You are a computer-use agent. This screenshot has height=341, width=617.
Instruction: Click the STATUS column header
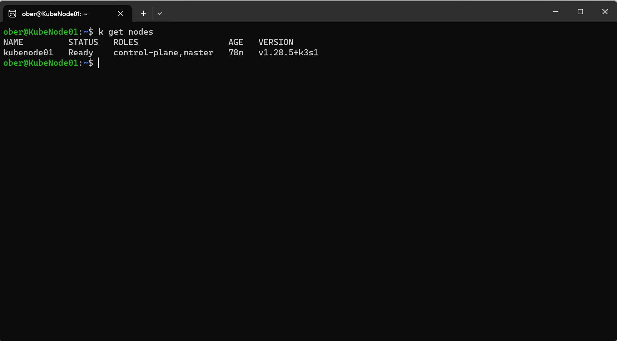[x=83, y=42]
